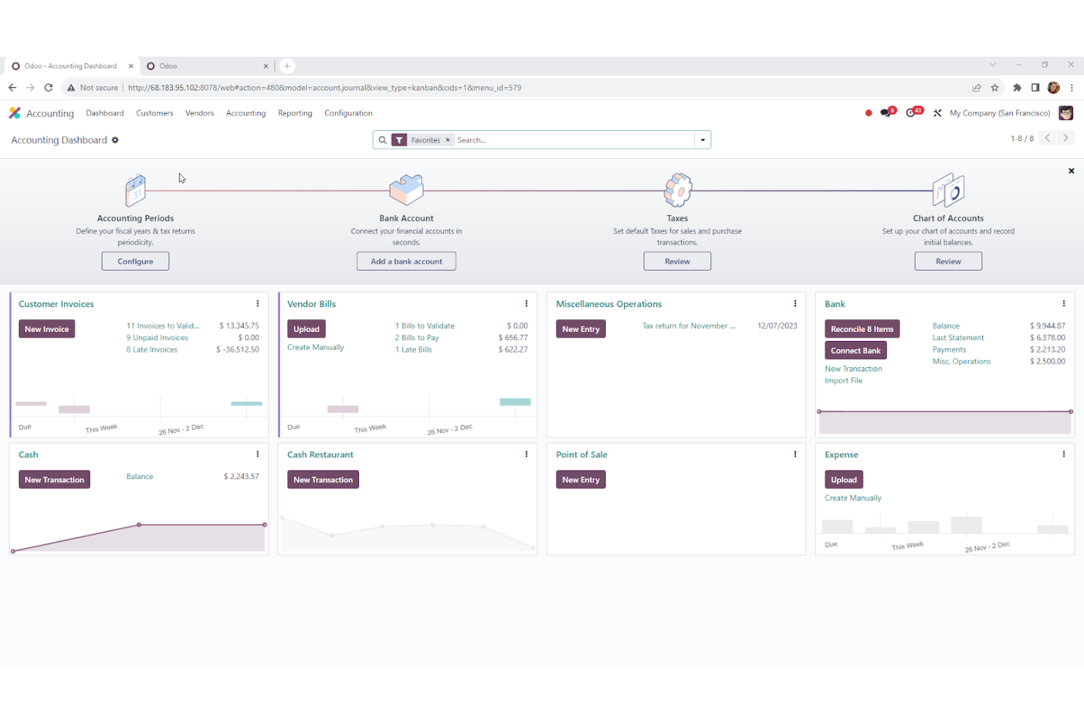Open the Reporting menu
Image resolution: width=1084 pixels, height=722 pixels.
click(294, 113)
